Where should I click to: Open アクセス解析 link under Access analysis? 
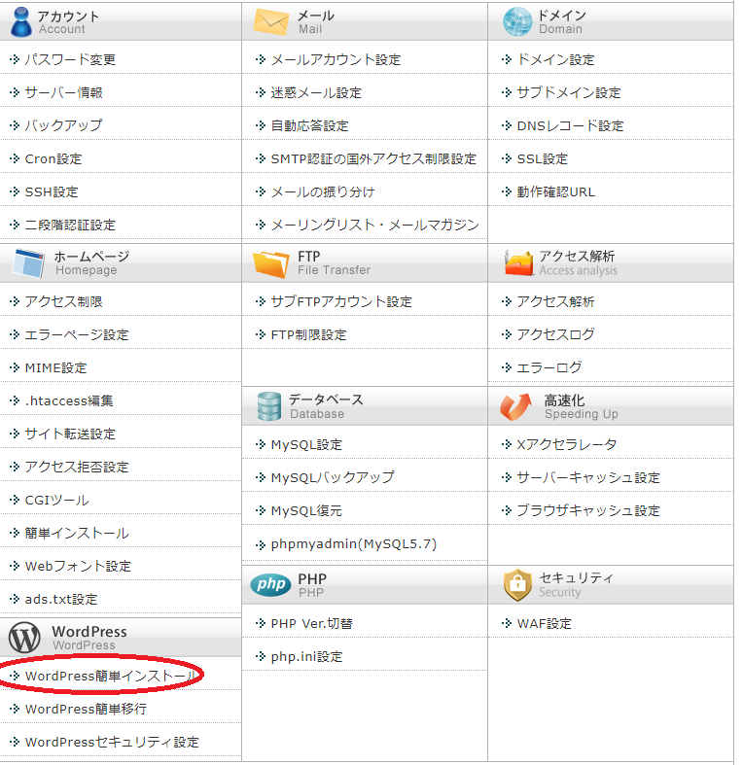tap(556, 301)
